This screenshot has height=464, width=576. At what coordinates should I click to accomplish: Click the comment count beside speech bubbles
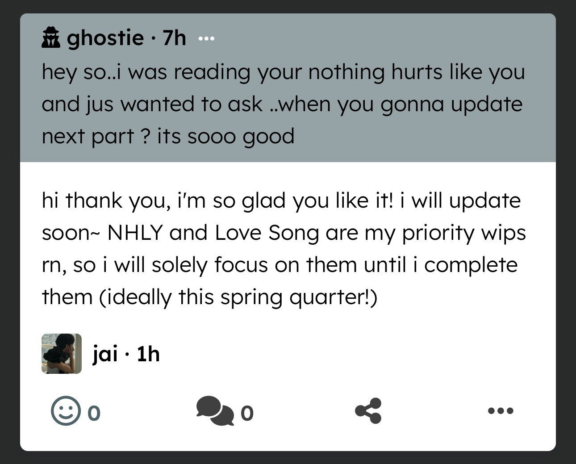coord(247,413)
